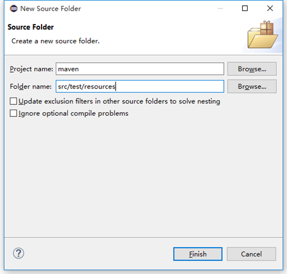Focus the Project name field containing maven

coord(140,69)
